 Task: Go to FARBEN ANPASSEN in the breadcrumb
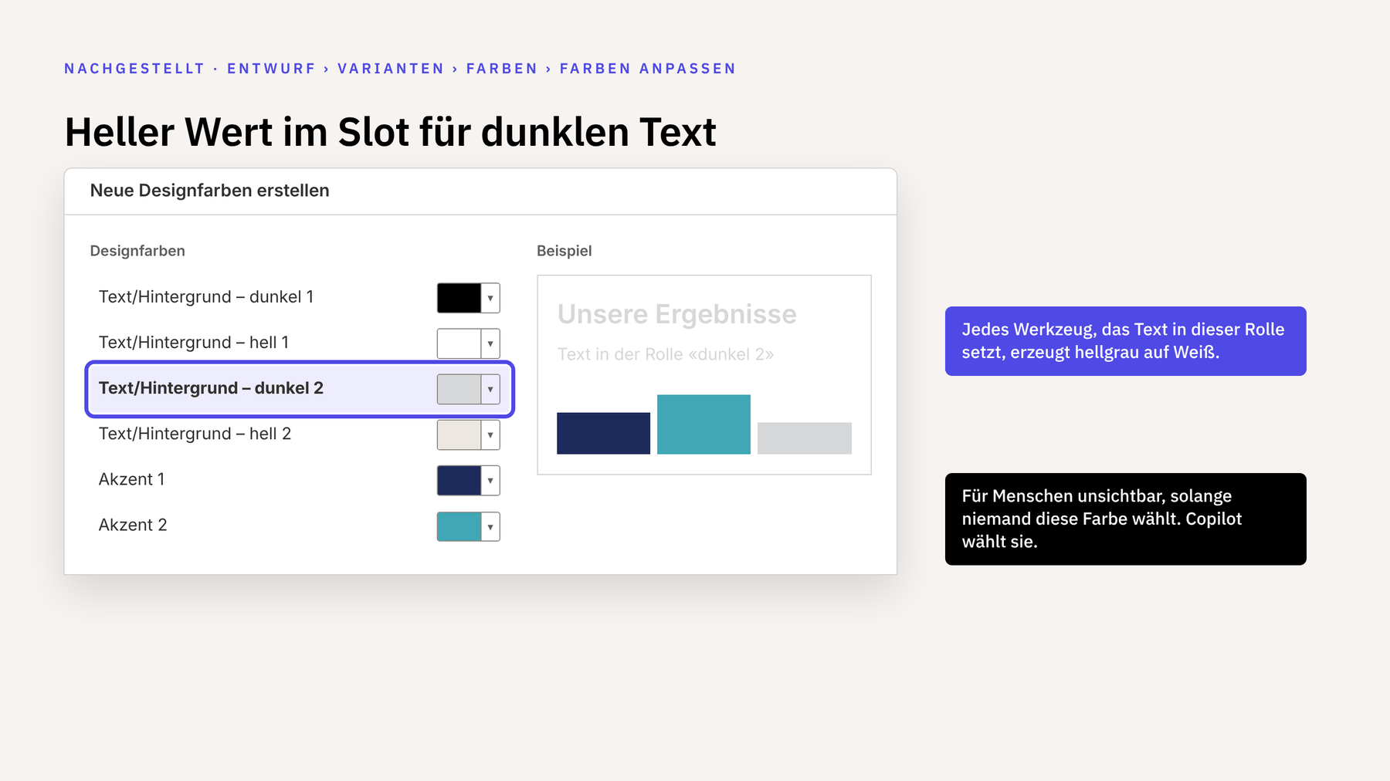[648, 69]
